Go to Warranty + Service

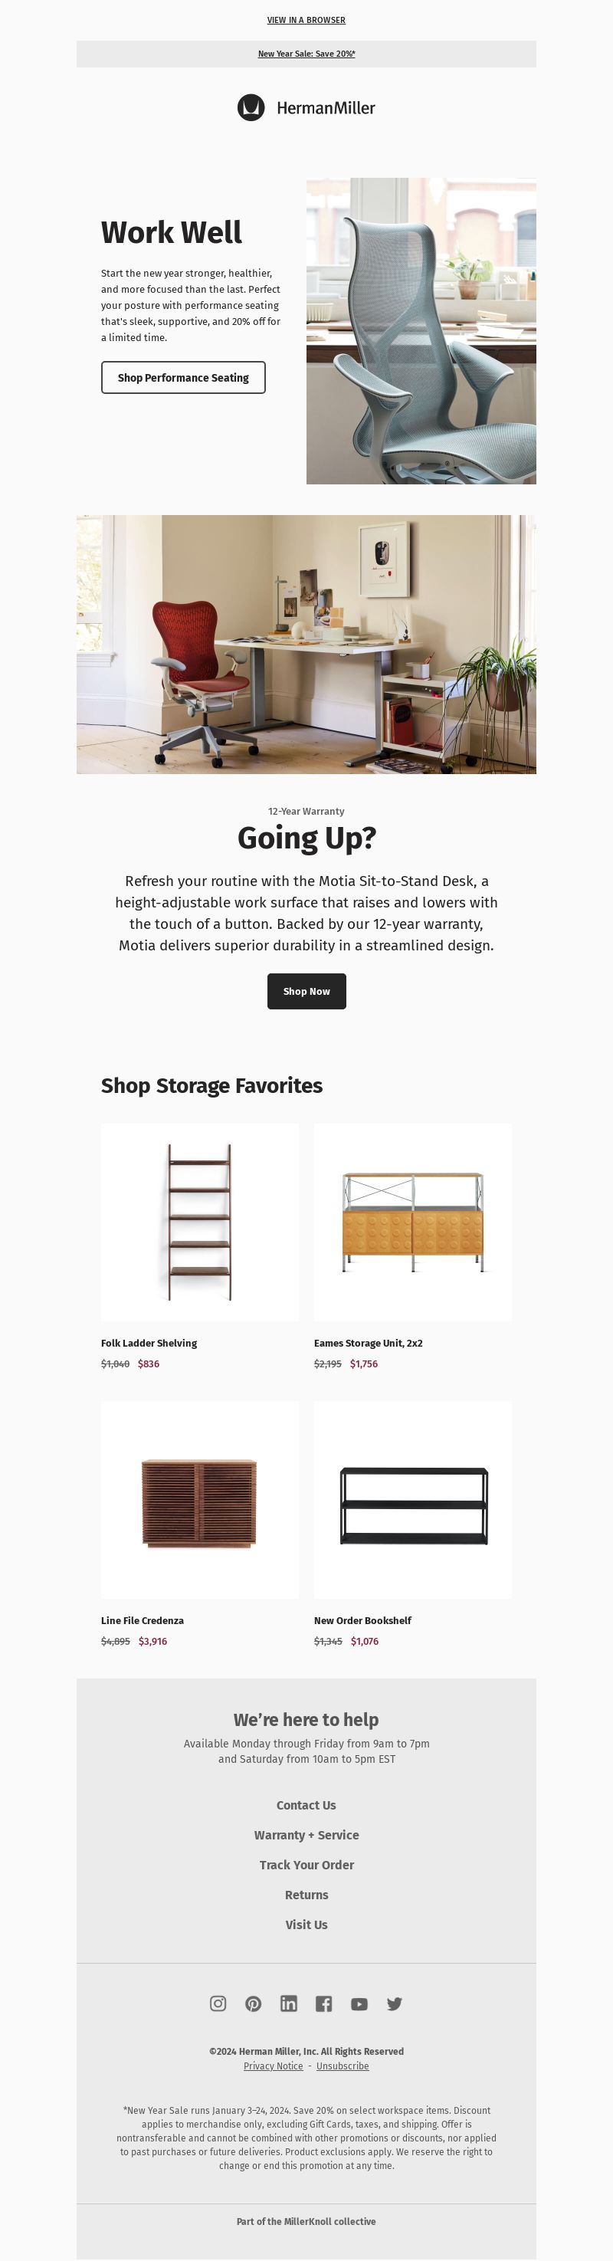pyautogui.click(x=306, y=1836)
